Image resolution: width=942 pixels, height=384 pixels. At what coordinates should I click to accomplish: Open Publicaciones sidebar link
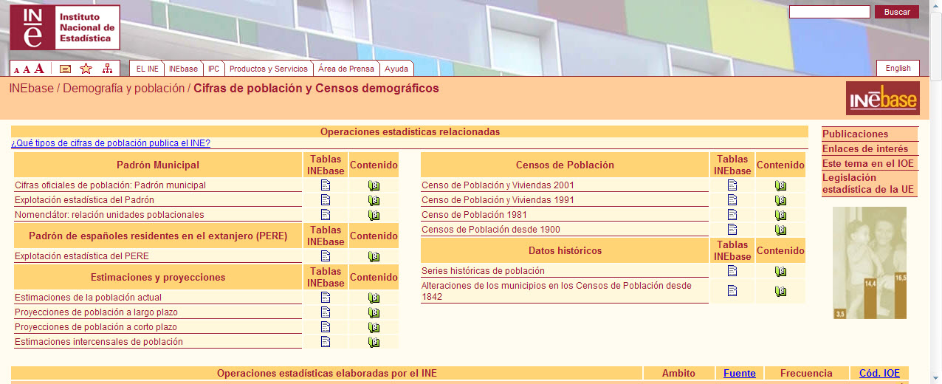pos(856,134)
